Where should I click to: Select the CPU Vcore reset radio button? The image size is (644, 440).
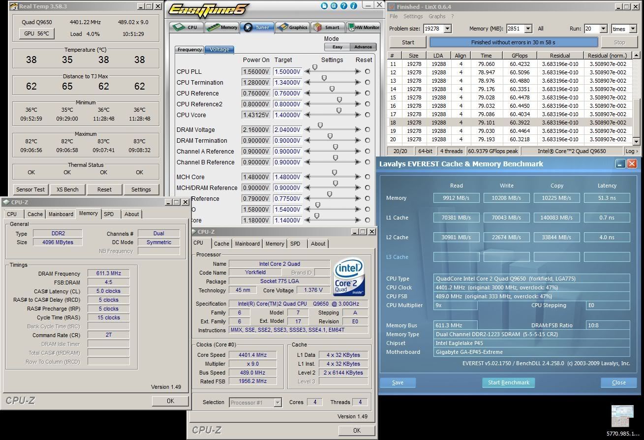(368, 115)
